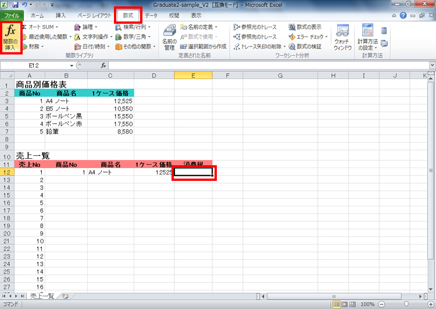Viewport: 436px width, 309px height.
Task: Click cell containing ボールペン黒
Action: [x=66, y=116]
